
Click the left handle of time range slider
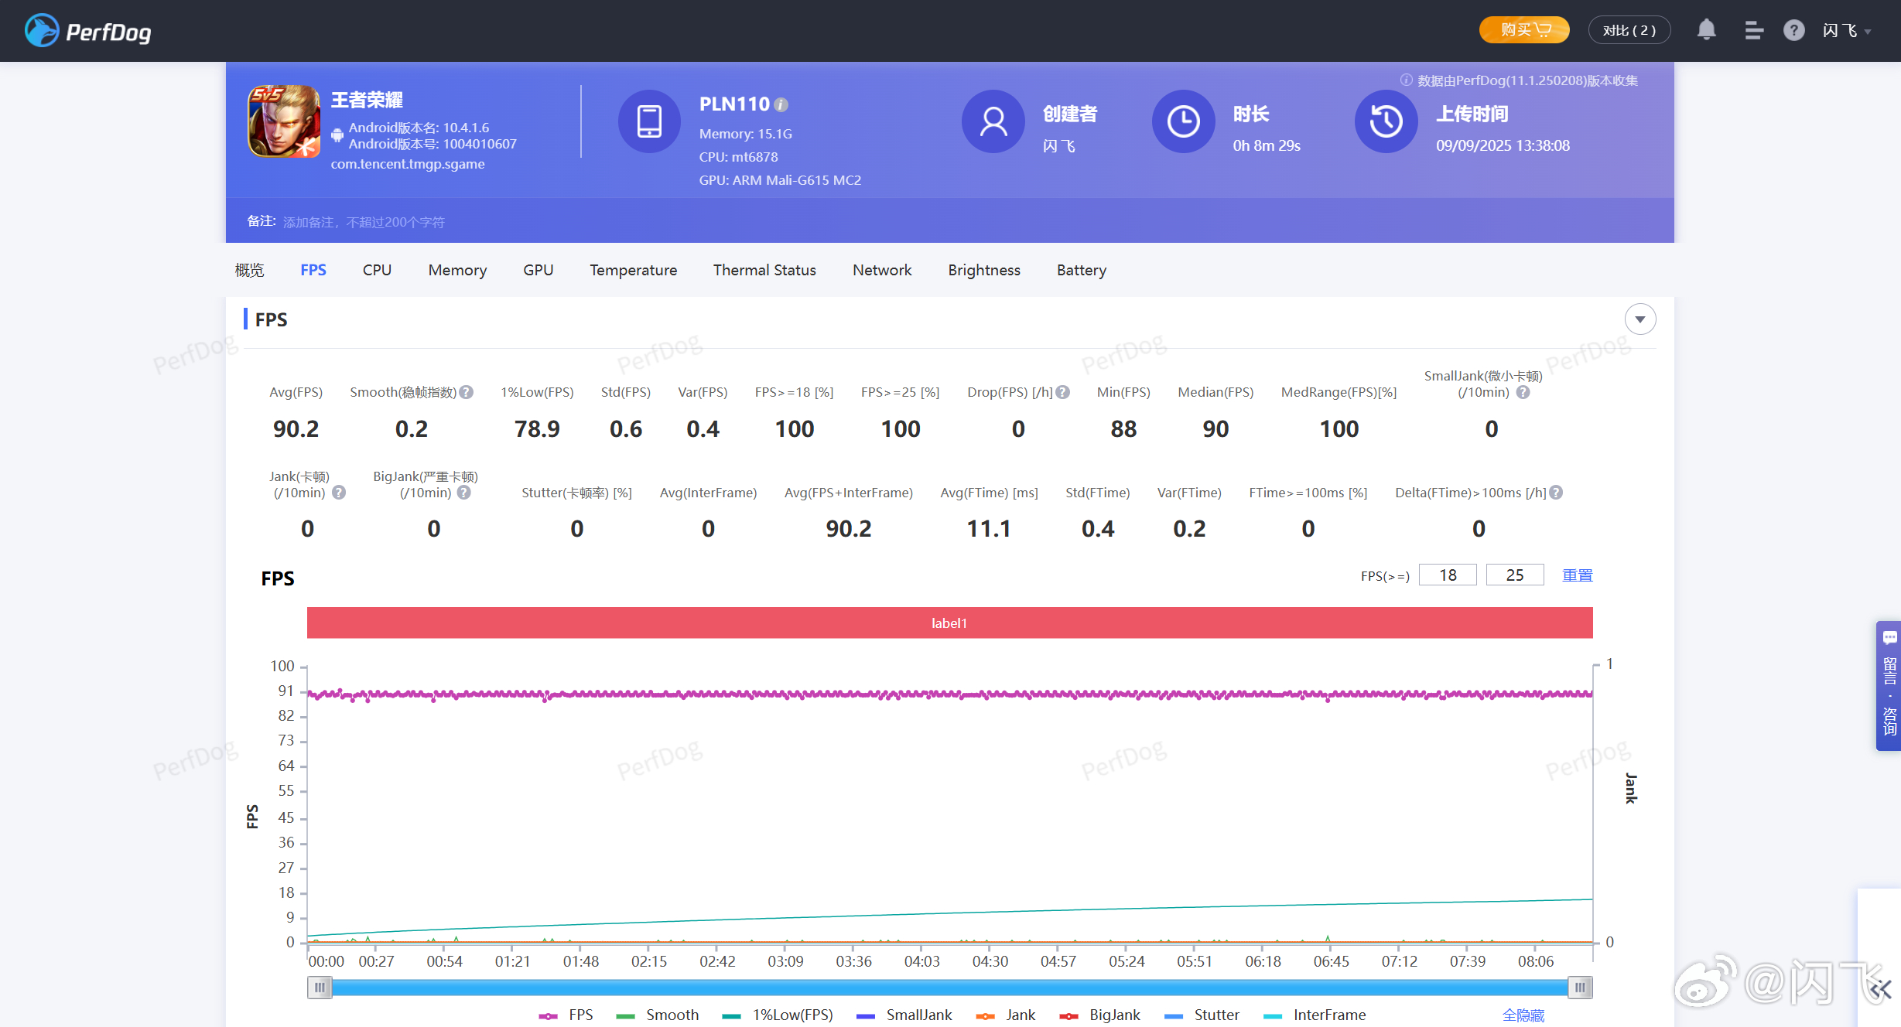(x=320, y=988)
